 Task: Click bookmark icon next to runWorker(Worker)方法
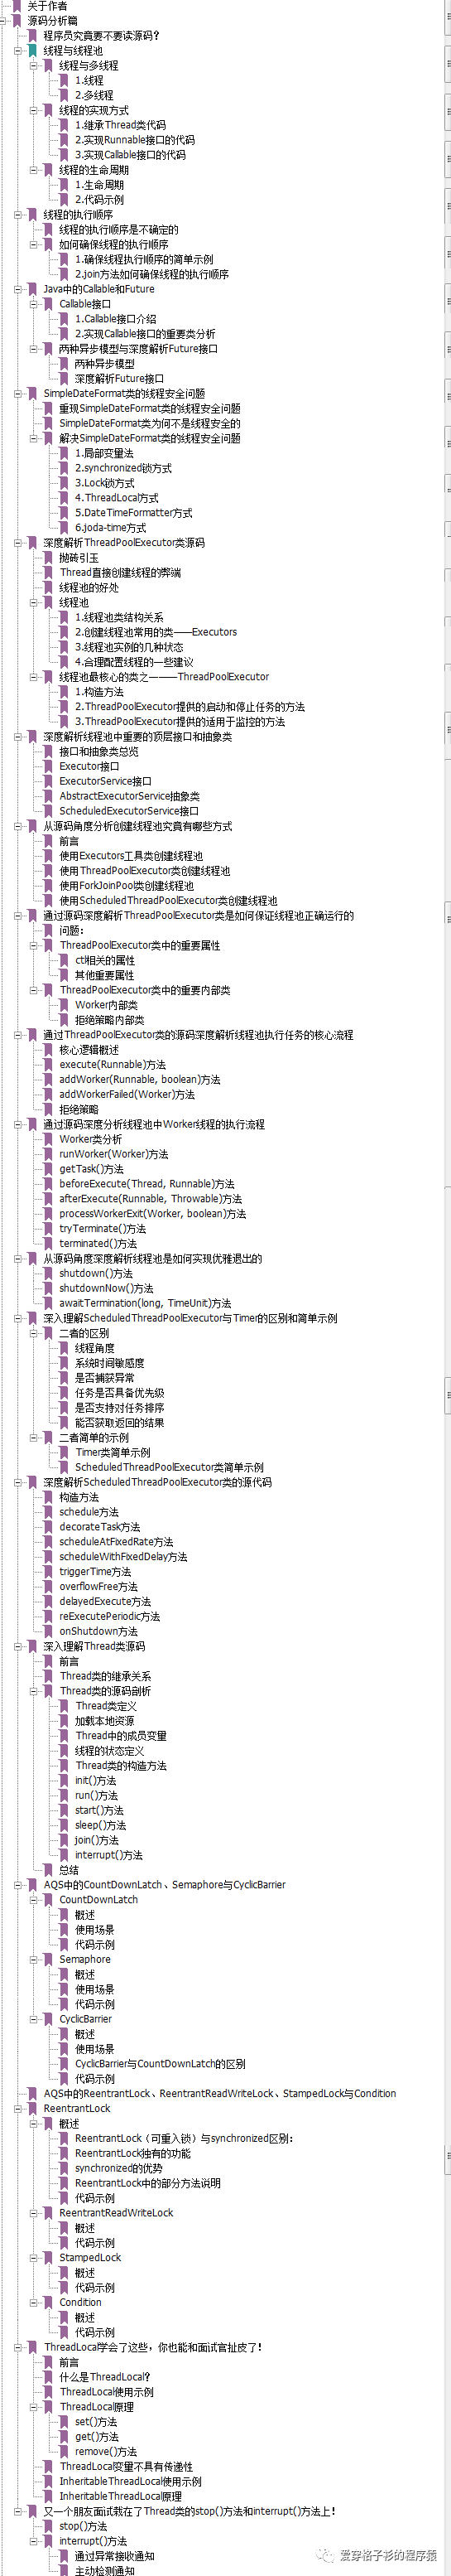click(x=48, y=1154)
